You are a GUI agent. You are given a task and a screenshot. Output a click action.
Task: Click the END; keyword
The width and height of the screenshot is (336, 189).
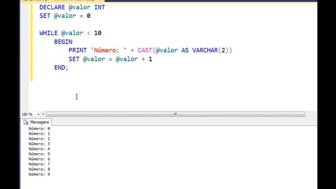point(61,68)
